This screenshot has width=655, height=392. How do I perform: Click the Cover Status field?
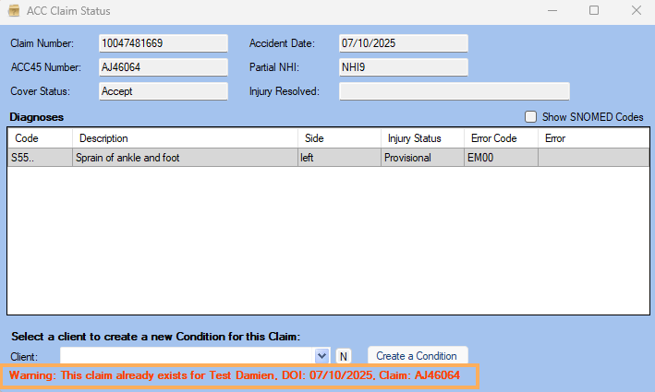click(163, 91)
